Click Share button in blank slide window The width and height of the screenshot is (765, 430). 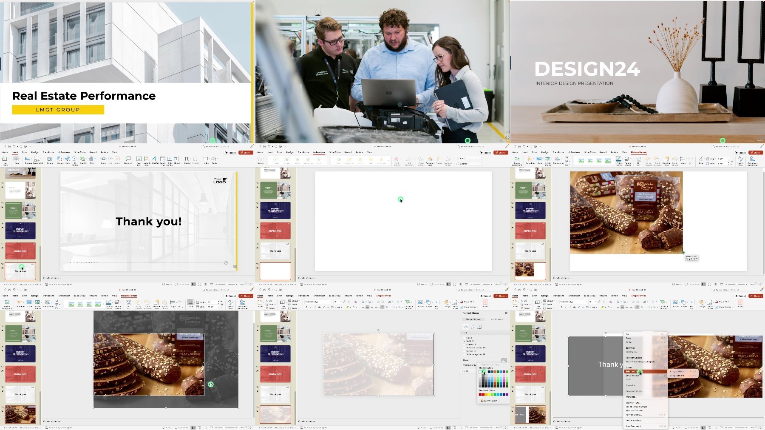(501, 153)
